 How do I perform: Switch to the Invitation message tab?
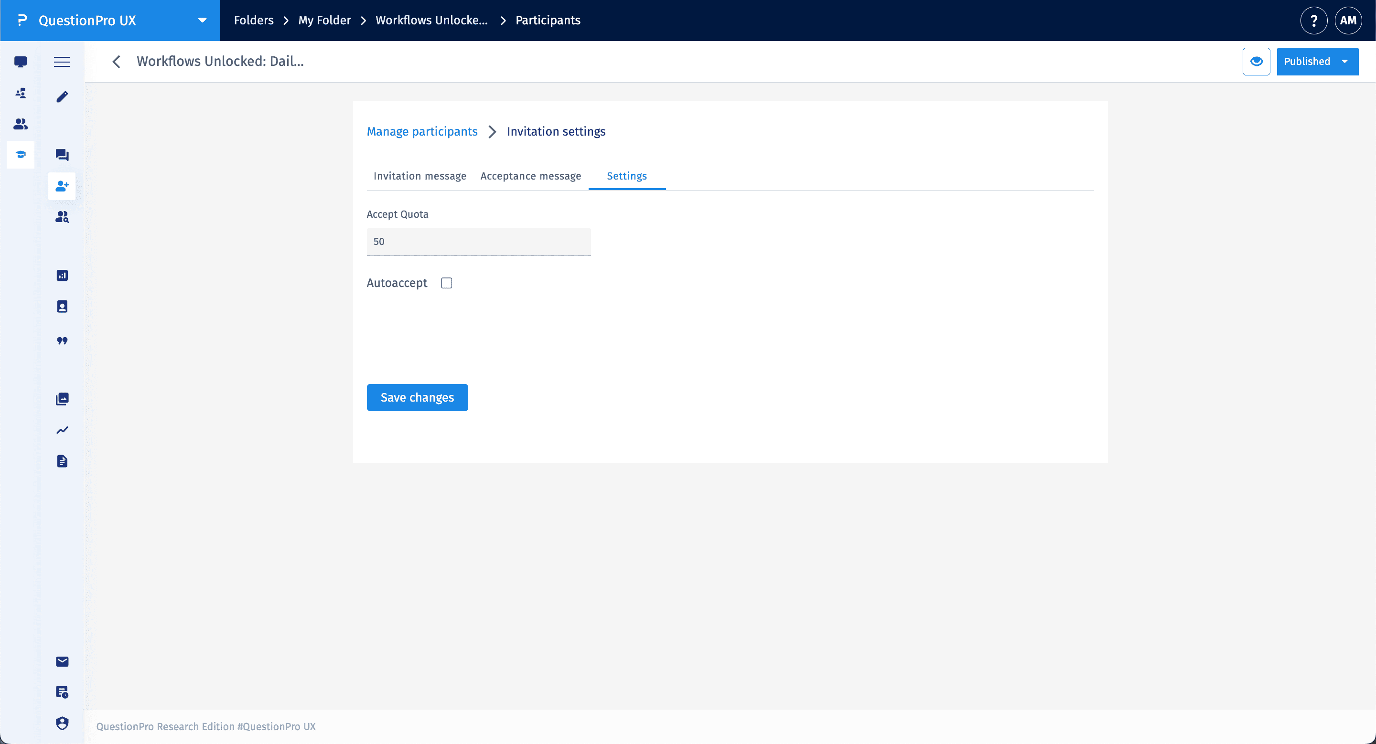pos(419,176)
